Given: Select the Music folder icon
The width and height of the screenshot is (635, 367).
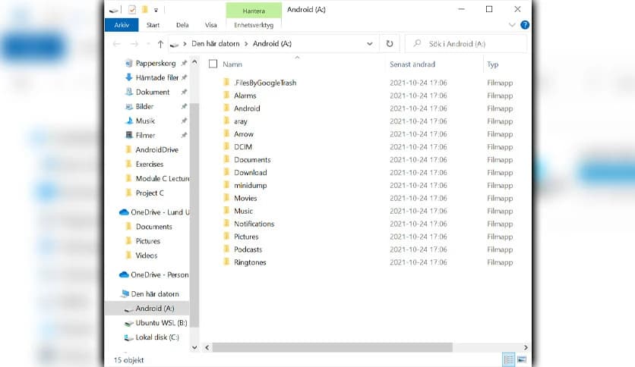Looking at the screenshot, I should (x=226, y=211).
